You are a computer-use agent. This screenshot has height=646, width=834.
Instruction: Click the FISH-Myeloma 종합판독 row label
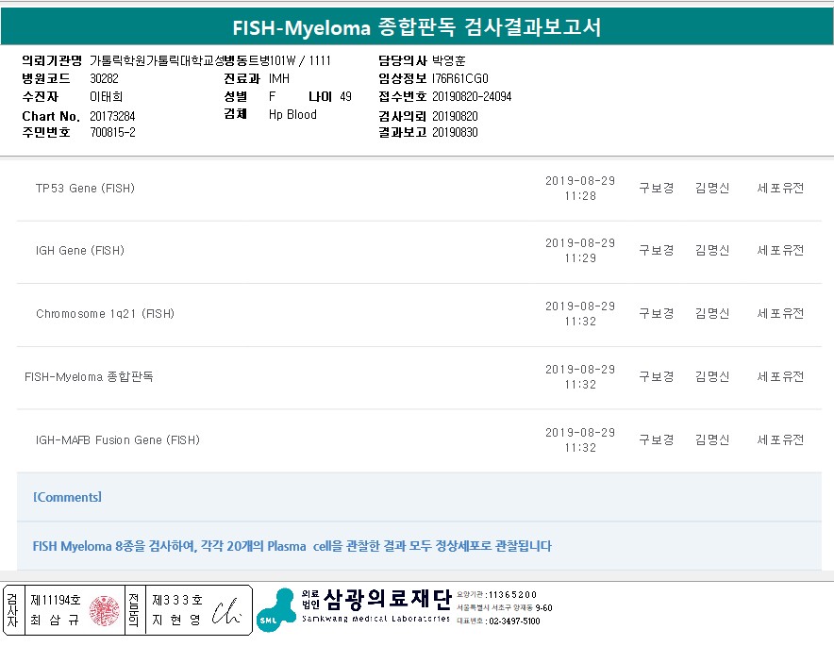pos(89,376)
